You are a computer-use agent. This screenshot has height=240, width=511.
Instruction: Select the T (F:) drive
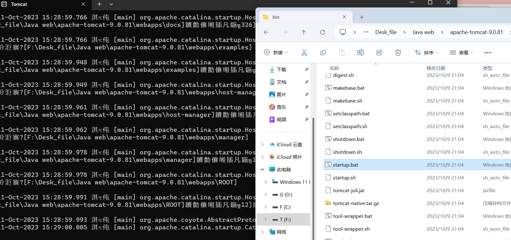point(283,219)
